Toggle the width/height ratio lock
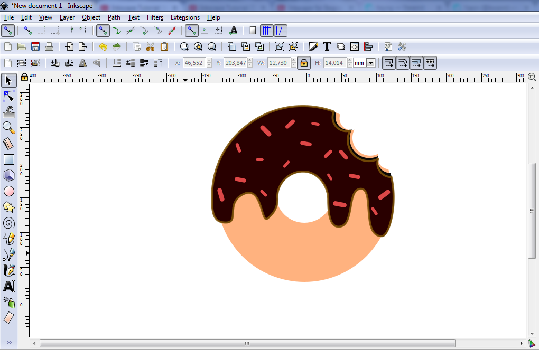 click(x=304, y=63)
